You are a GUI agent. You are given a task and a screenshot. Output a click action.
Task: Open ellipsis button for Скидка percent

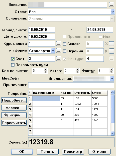[112, 44]
